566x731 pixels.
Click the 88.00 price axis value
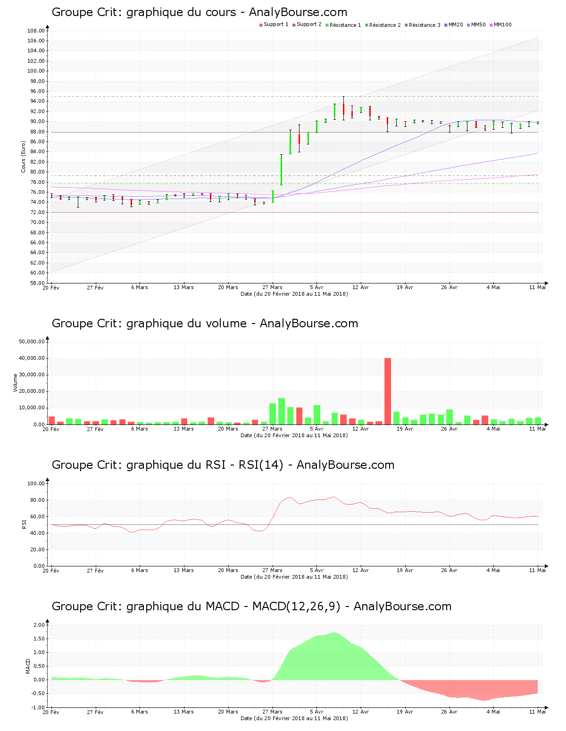pos(37,132)
